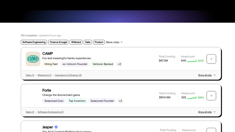Open CAMP Sales (1) jobs link
The width and height of the screenshot is (235, 132).
click(x=30, y=75)
